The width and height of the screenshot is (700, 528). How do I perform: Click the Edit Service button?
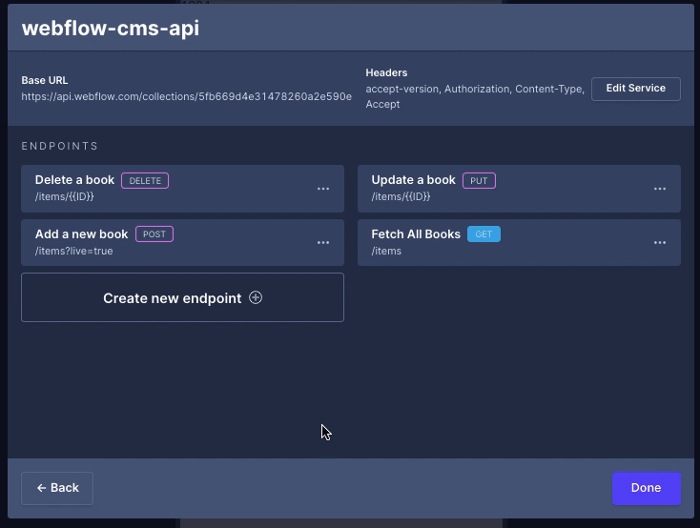[636, 89]
